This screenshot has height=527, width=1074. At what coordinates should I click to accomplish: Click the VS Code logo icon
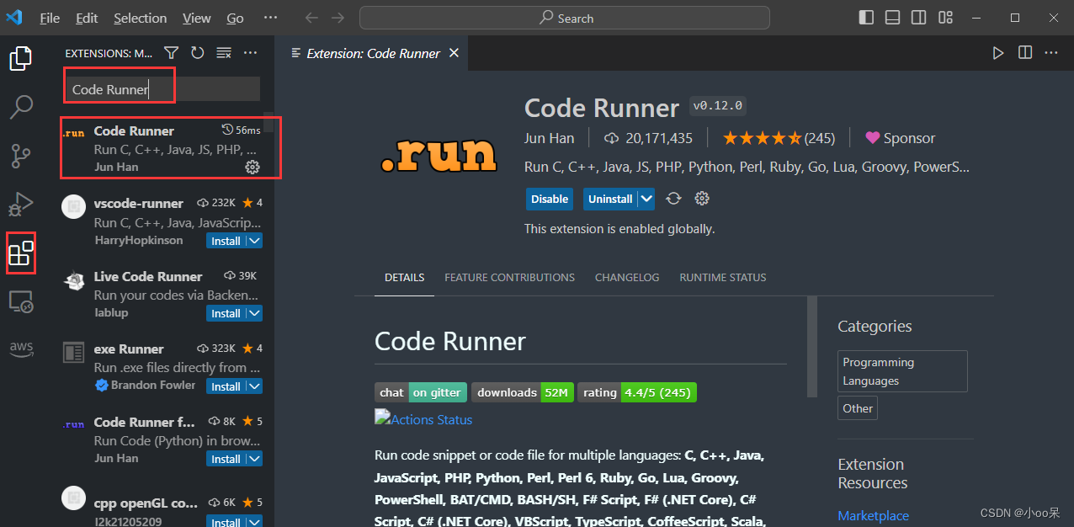[x=13, y=18]
